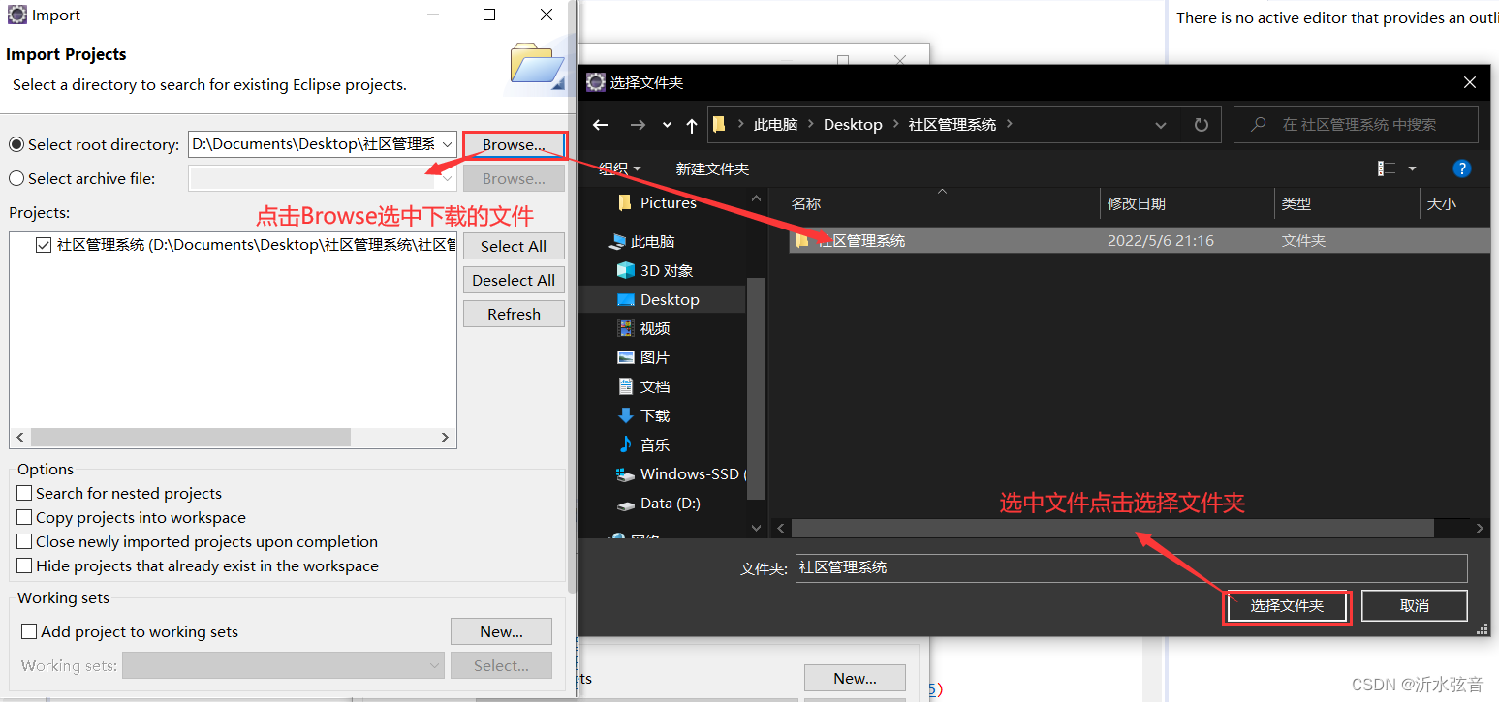Go up one folder level arrow

(x=691, y=125)
